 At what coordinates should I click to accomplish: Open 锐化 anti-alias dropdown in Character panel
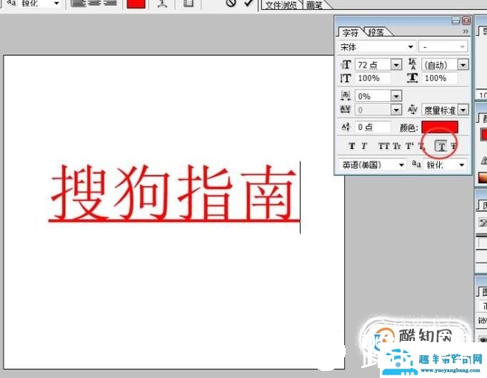pos(461,165)
